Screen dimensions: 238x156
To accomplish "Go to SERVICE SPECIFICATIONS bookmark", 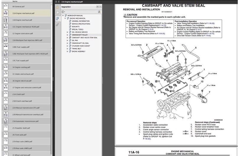I will pos(81,24).
